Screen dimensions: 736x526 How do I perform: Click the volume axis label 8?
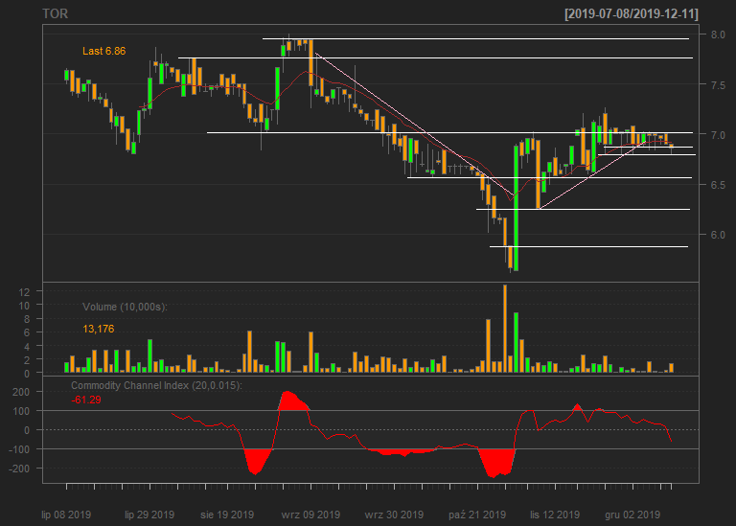[27, 319]
